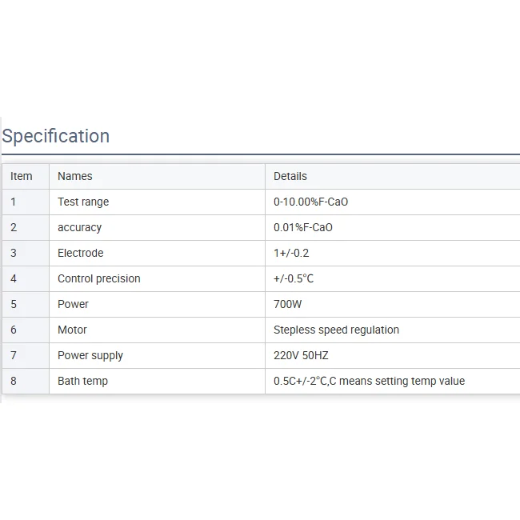Click the Bath temp name cell
The height and width of the screenshot is (520, 520).
coord(82,381)
